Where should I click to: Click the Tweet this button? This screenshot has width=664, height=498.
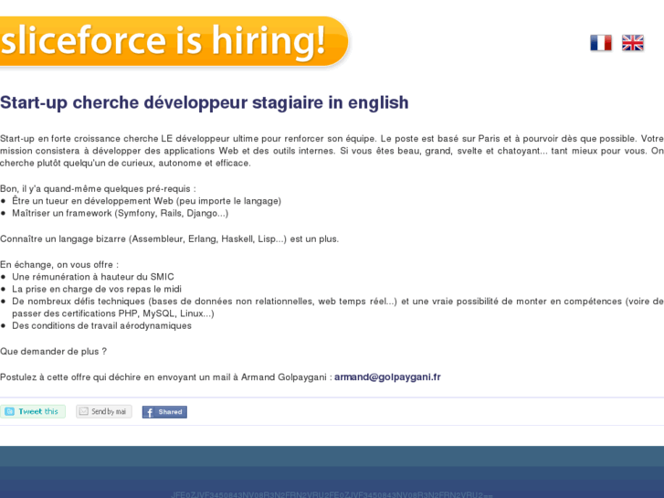[x=33, y=411]
